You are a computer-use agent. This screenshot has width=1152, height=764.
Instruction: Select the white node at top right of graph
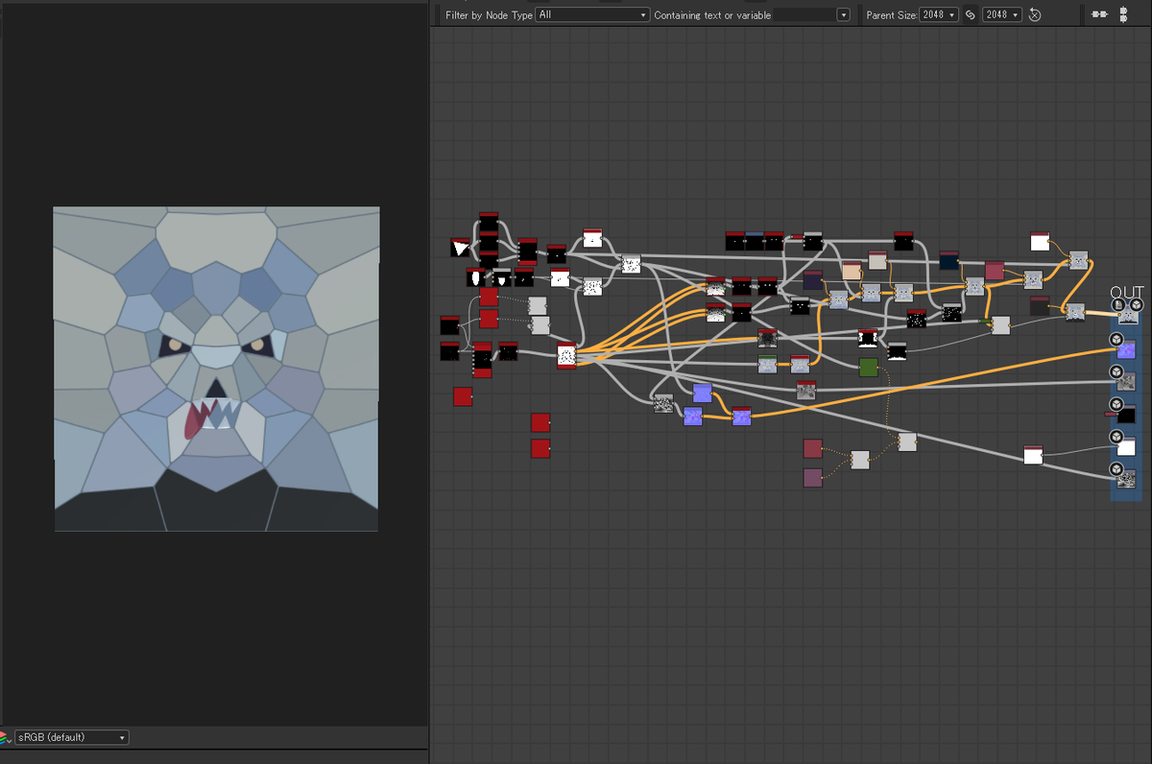[1040, 240]
